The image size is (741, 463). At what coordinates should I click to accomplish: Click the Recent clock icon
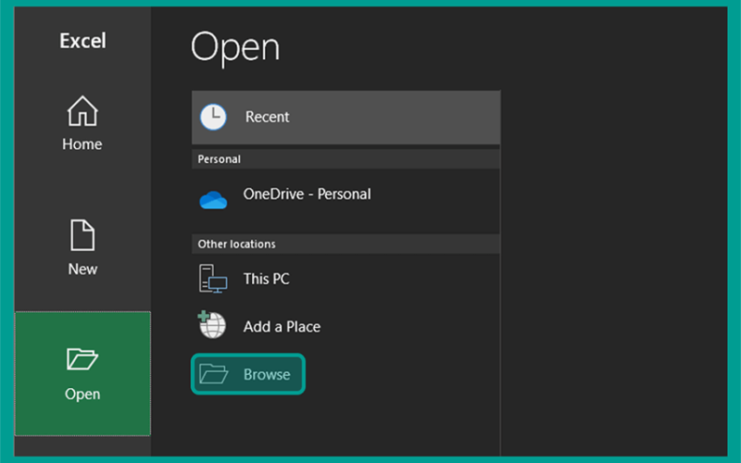pyautogui.click(x=213, y=117)
